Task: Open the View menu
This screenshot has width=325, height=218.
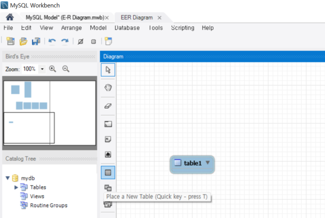Action: click(x=46, y=28)
